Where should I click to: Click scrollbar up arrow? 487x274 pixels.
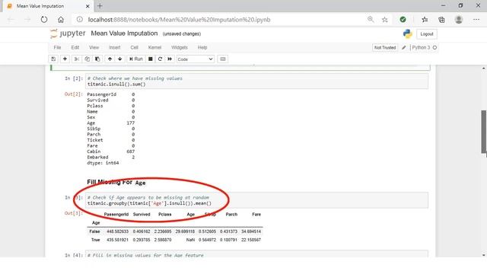pyautogui.click(x=484, y=68)
